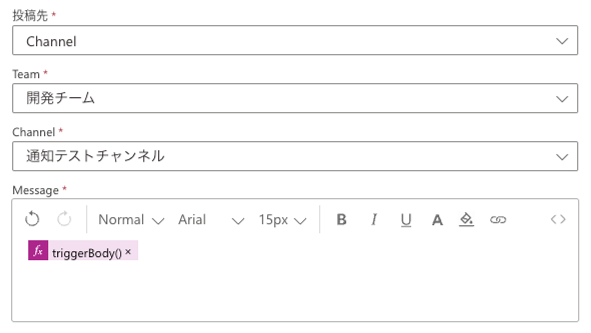This screenshot has height=333, width=591.
Task: Open the triggerBody() expression token
Action: pyautogui.click(x=86, y=252)
